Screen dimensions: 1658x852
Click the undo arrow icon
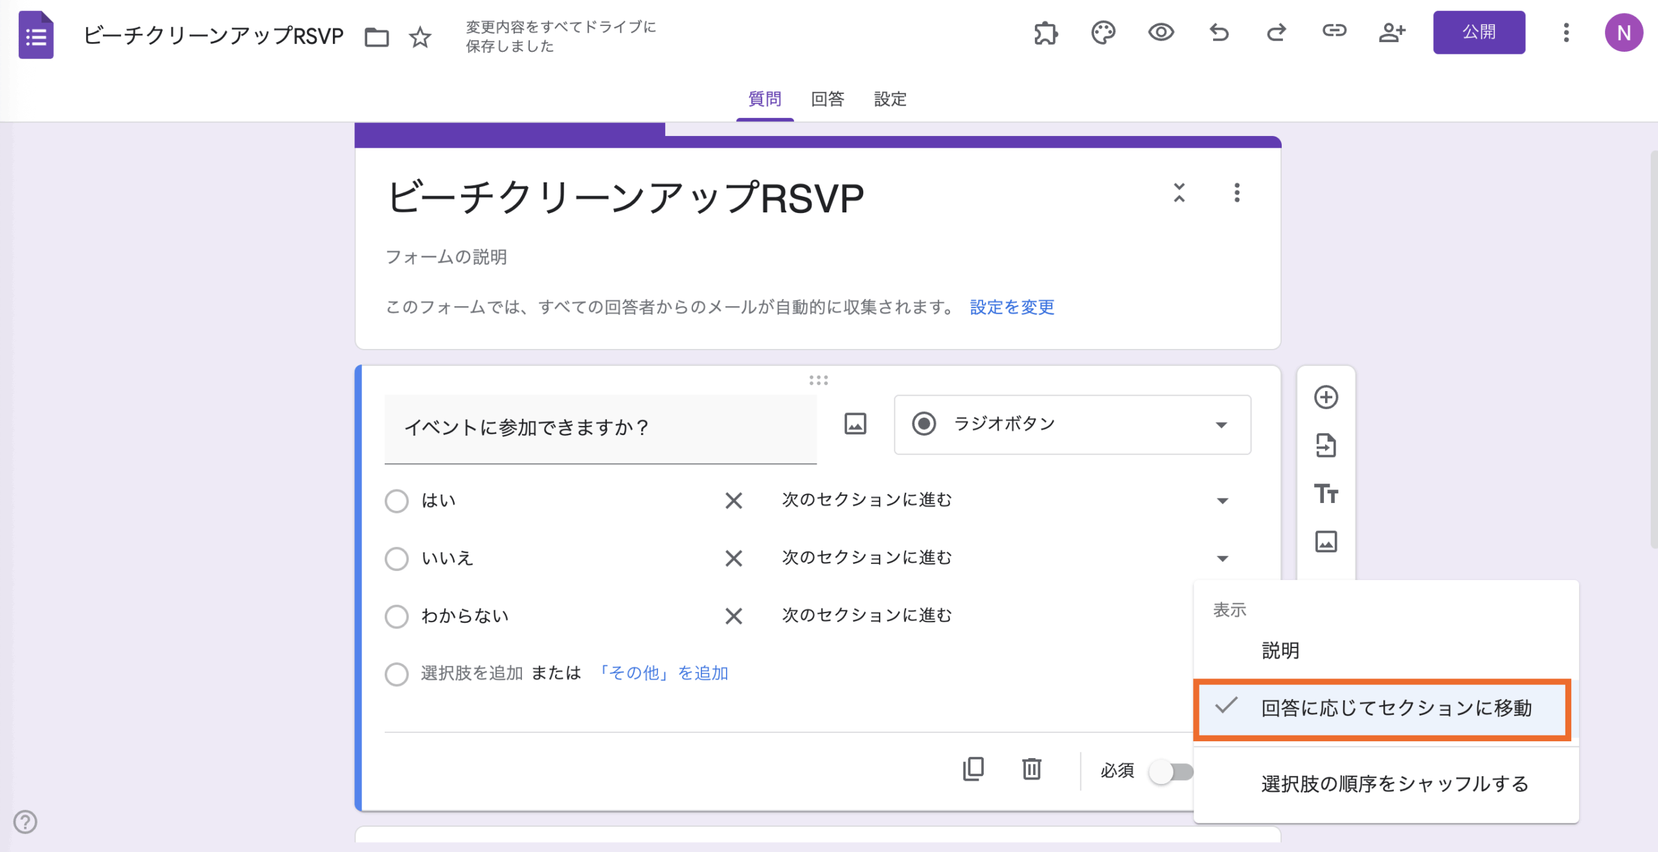pyautogui.click(x=1219, y=32)
